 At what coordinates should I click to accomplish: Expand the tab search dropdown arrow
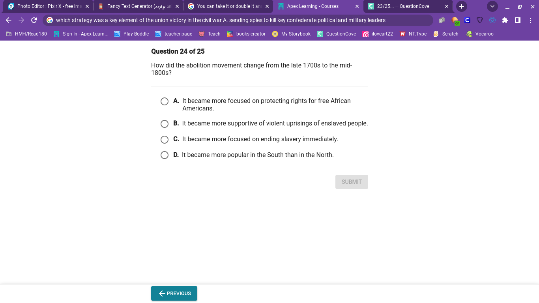click(492, 6)
